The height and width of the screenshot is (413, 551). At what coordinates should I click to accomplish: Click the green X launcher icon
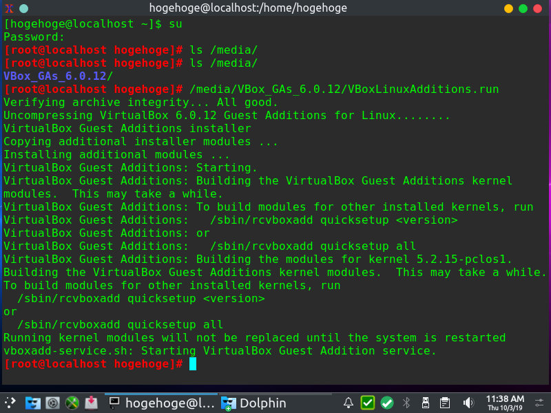72,403
